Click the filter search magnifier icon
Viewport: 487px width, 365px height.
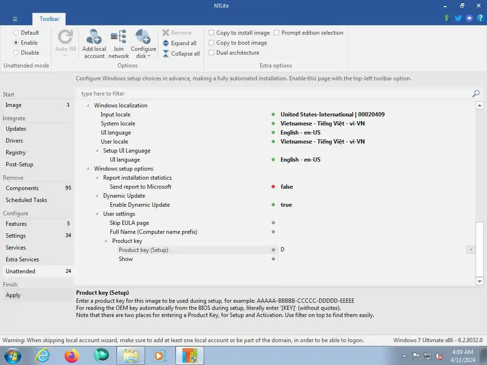(x=476, y=94)
